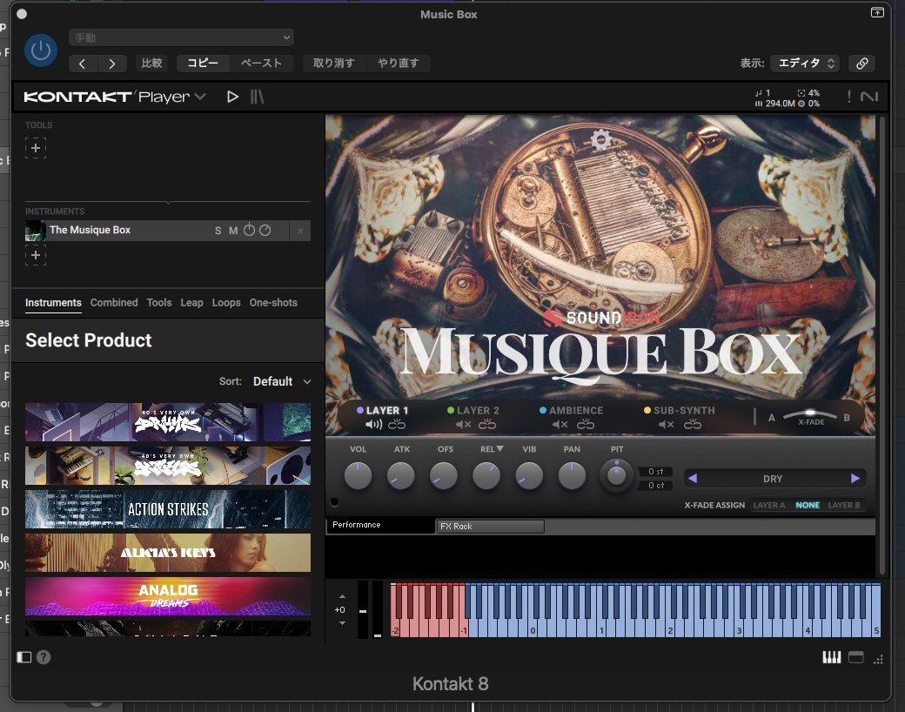This screenshot has width=905, height=712.
Task: Click the VOL knob
Action: coord(358,476)
